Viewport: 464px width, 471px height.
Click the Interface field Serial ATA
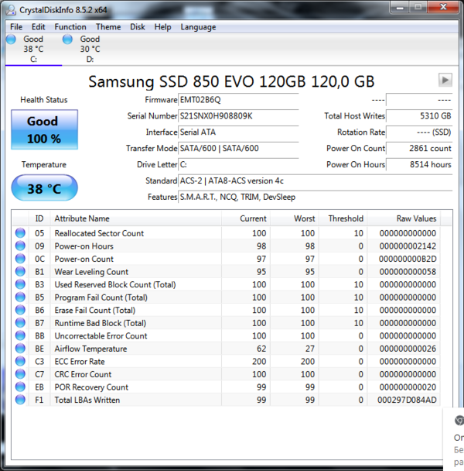tap(238, 132)
